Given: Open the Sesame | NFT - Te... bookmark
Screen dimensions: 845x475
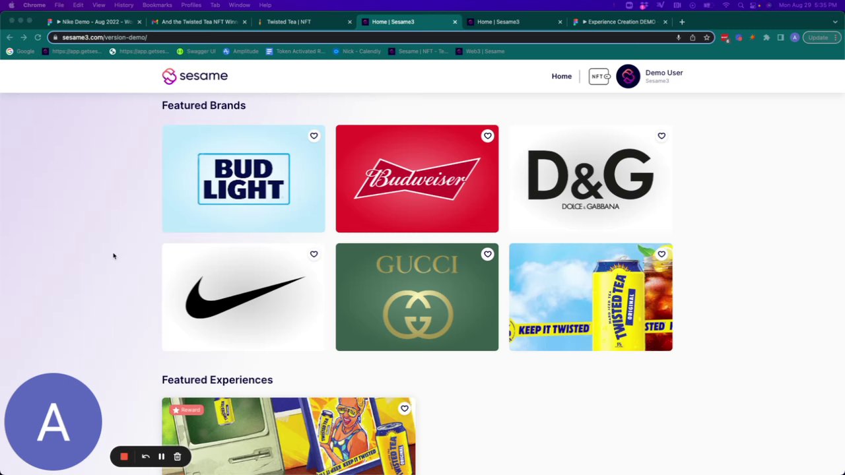Looking at the screenshot, I should coord(418,51).
